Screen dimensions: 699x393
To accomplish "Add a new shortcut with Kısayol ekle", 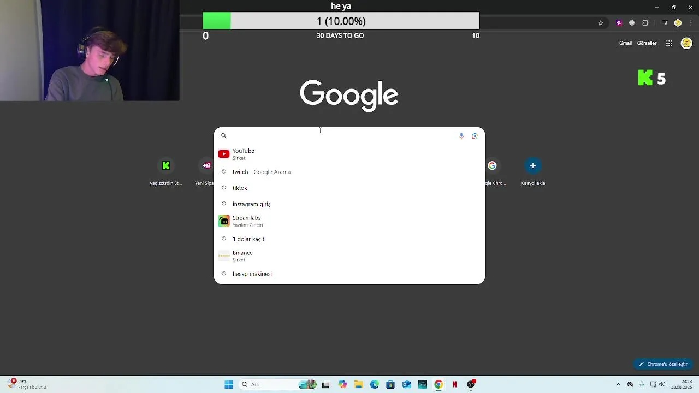I will click(533, 171).
